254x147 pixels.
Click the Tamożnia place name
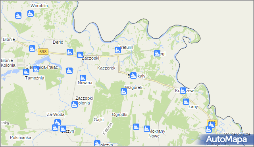(35, 78)
